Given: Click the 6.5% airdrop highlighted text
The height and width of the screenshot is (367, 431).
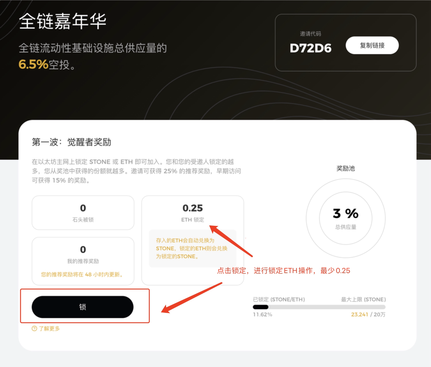Looking at the screenshot, I should pos(33,64).
